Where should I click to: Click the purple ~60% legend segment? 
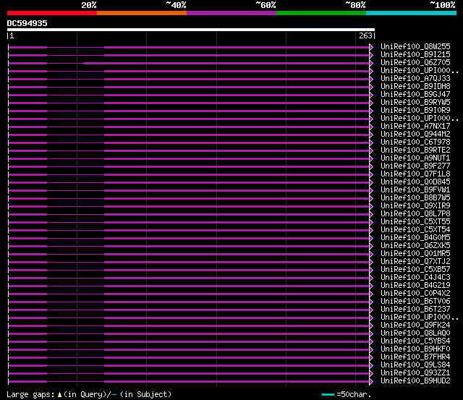231,13
